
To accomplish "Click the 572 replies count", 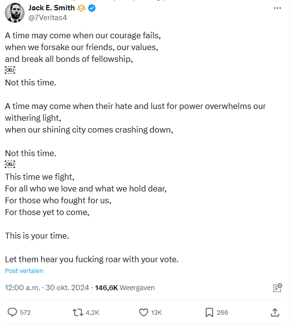I will tap(25, 312).
